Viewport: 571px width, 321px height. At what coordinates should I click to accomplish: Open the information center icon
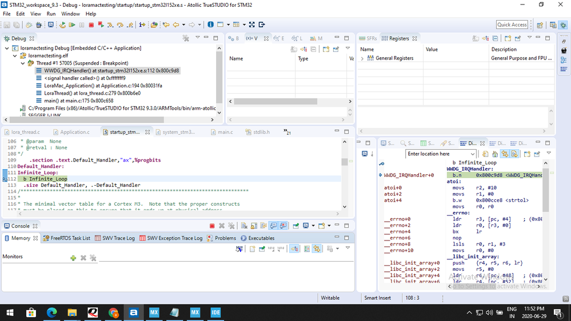210,25
